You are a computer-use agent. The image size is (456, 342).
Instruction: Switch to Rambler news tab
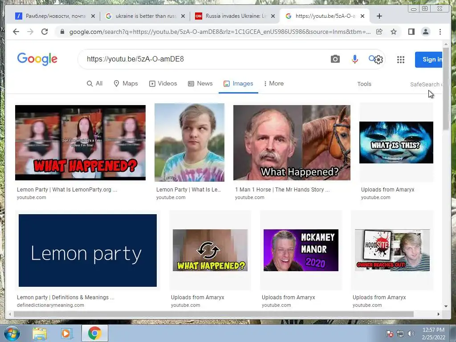pos(55,16)
